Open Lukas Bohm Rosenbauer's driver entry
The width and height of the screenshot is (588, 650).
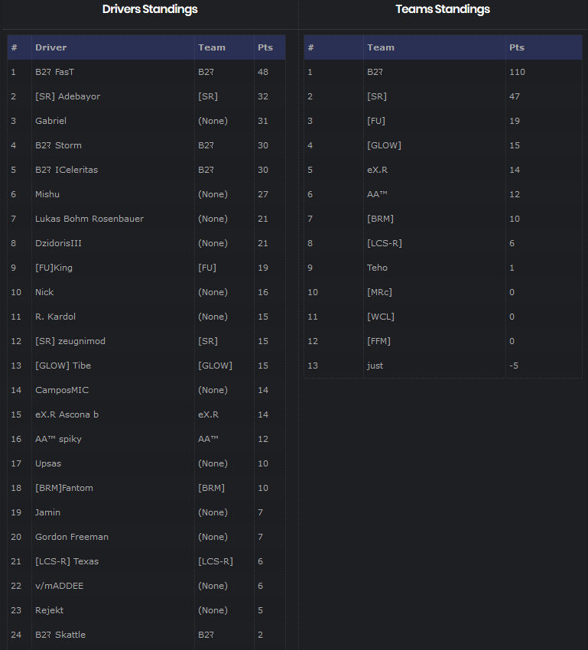point(89,219)
